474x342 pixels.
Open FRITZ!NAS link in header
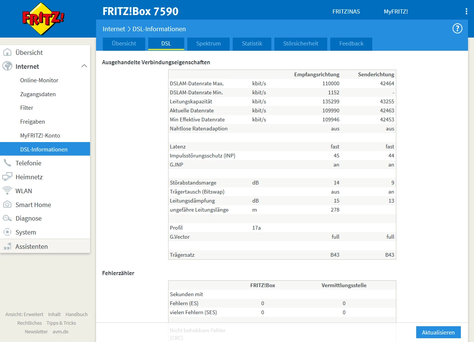click(346, 12)
